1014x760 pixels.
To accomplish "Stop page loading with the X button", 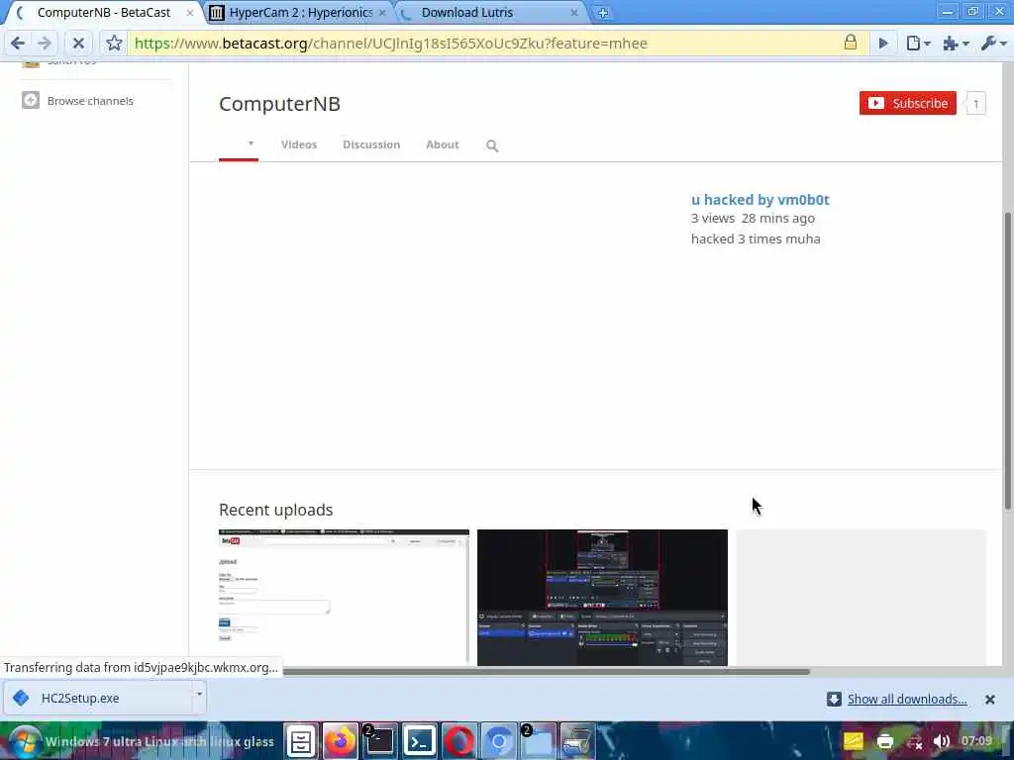I will [78, 44].
